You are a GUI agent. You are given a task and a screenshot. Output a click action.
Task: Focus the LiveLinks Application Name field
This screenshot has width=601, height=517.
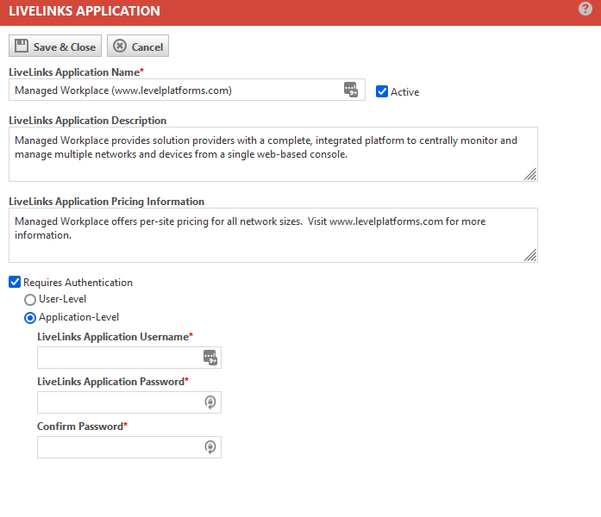187,90
